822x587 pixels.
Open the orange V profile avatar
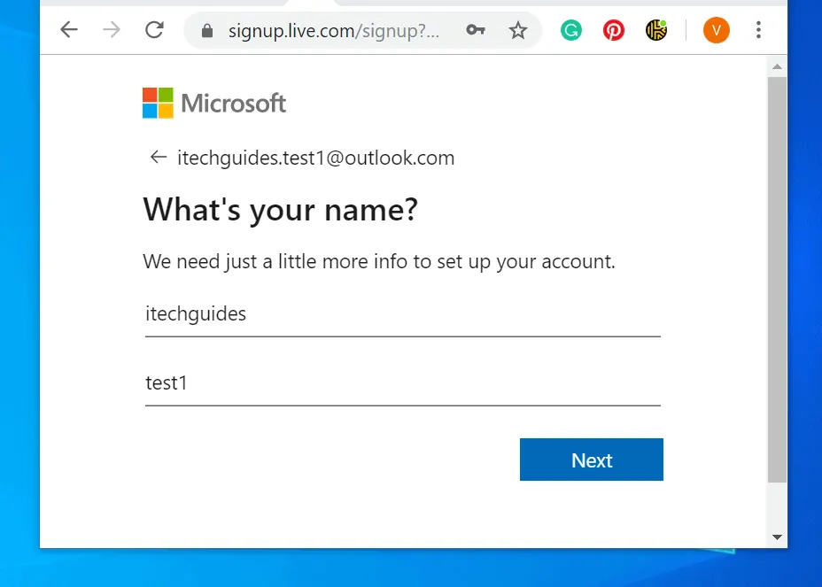coord(716,31)
